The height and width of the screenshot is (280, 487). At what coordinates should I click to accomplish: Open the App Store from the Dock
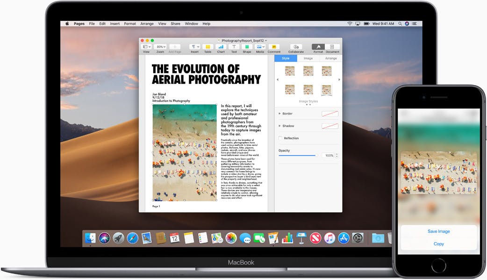[344, 238]
